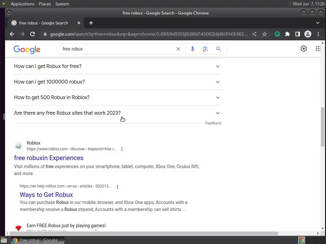This screenshot has height=244, width=326.
Task: Click in the Google search input field
Action: (117, 49)
